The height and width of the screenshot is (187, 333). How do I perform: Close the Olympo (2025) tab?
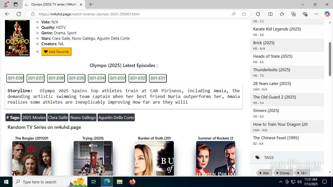point(81,4)
